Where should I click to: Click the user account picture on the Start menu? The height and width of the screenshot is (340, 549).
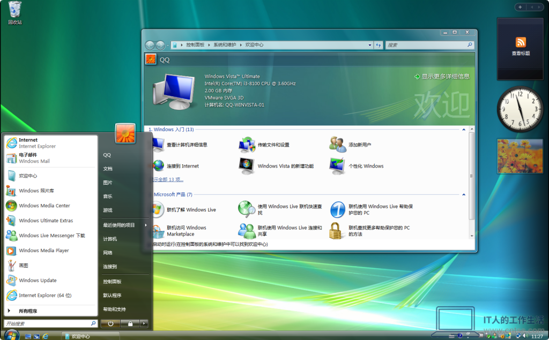[x=125, y=133]
